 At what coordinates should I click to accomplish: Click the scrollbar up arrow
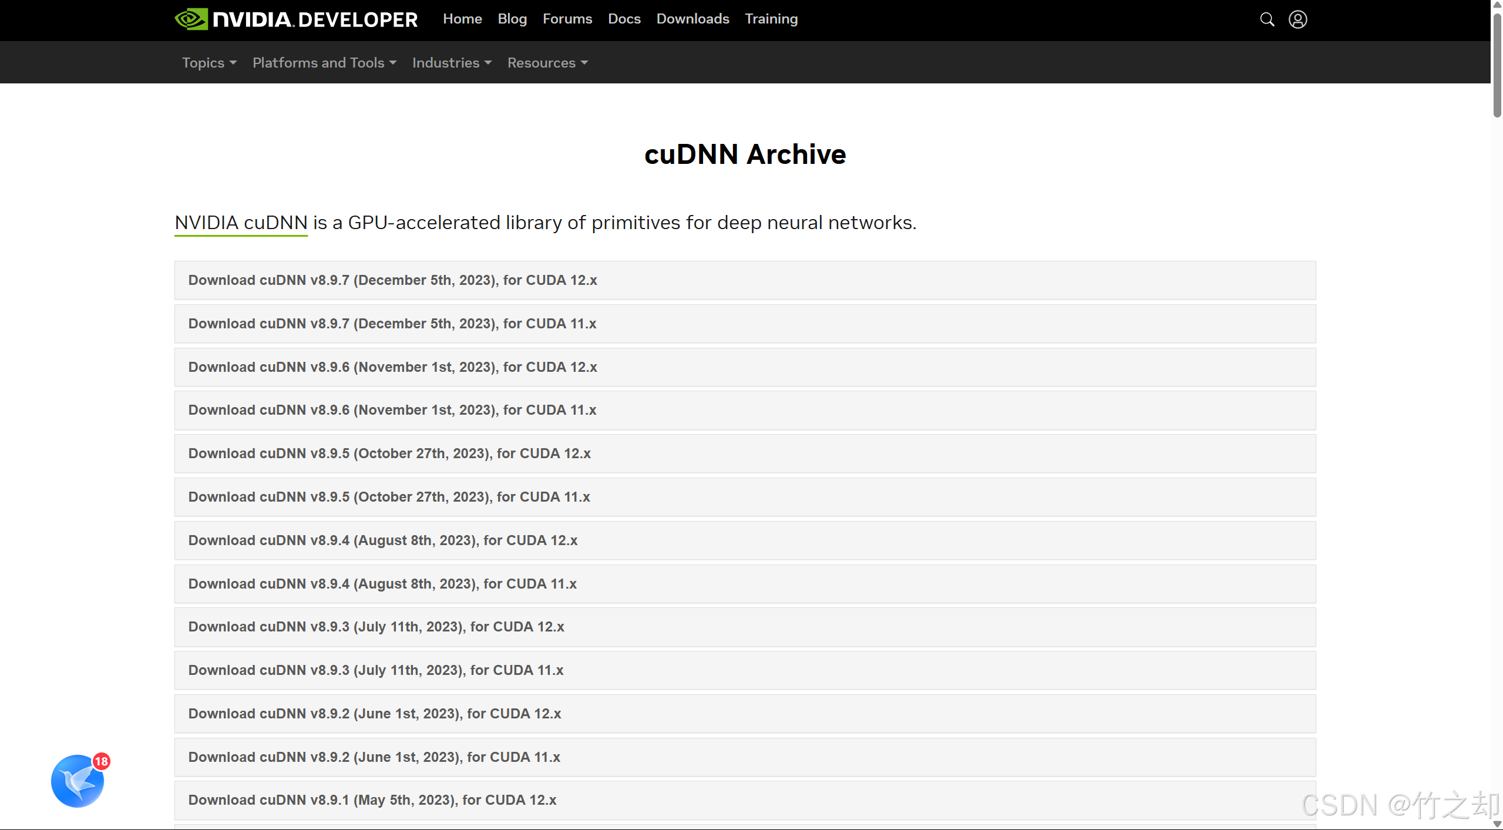pos(1497,5)
